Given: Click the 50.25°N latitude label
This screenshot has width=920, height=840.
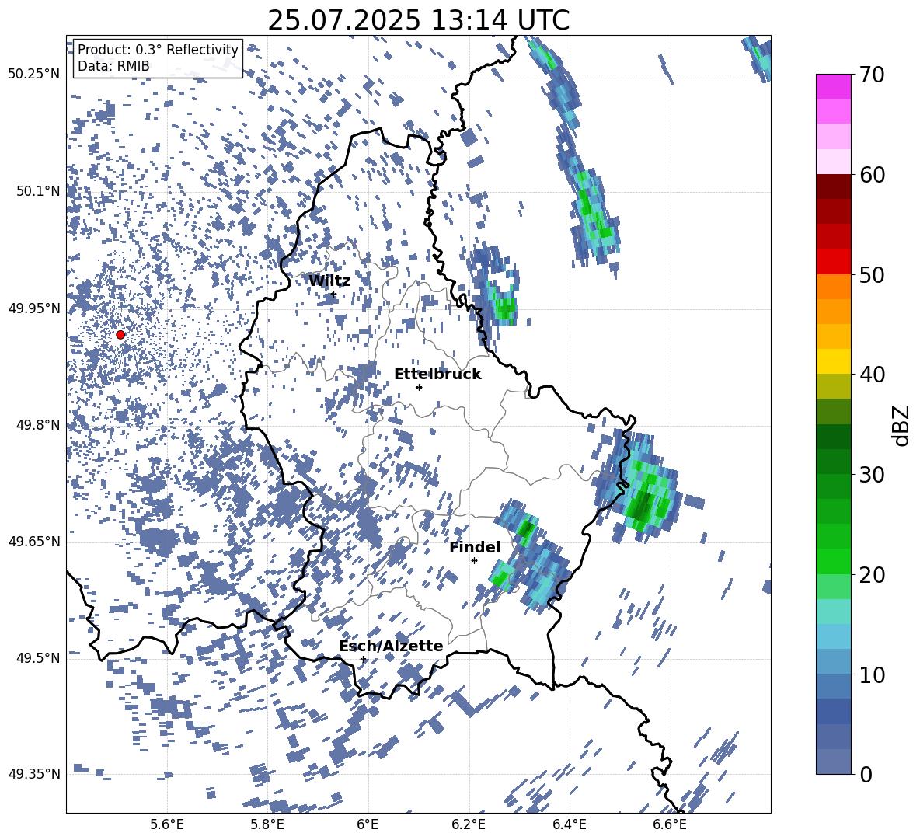Looking at the screenshot, I should (34, 75).
